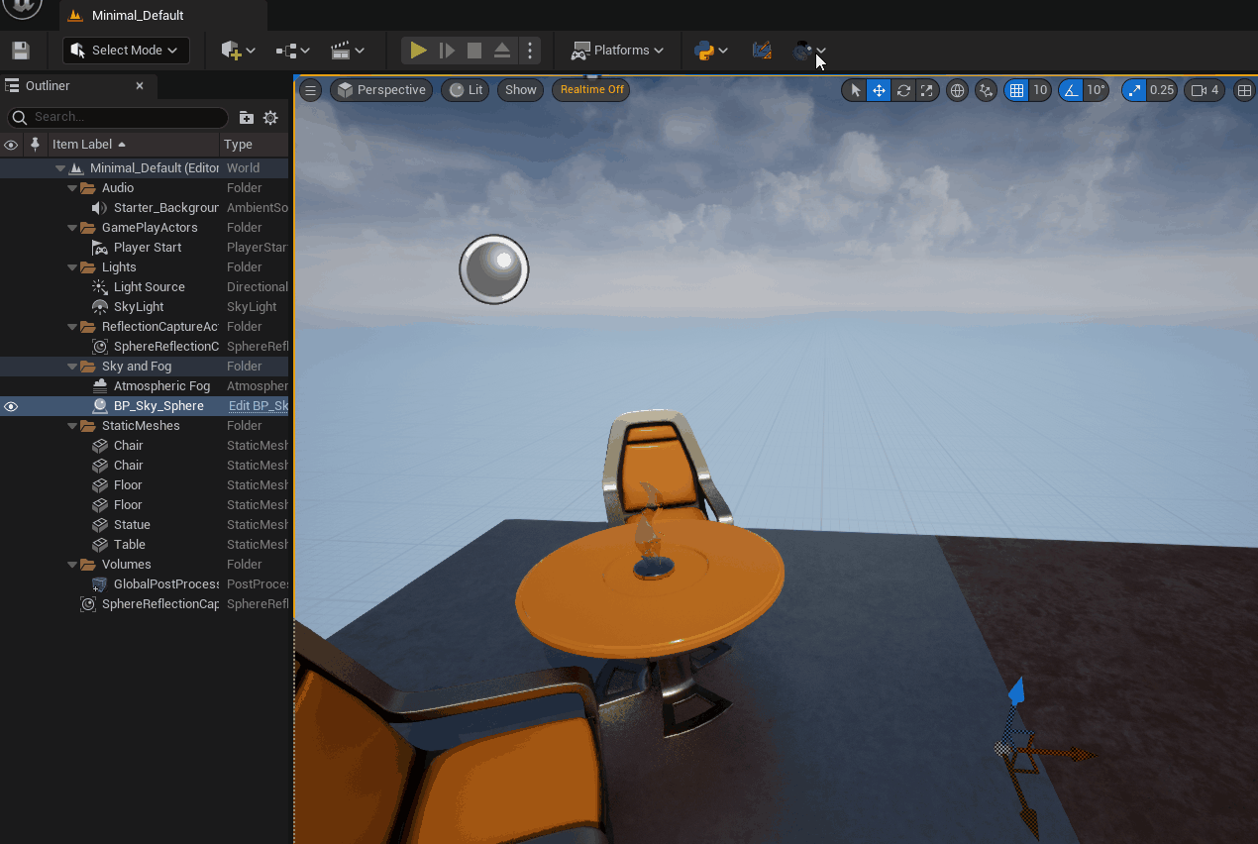Image resolution: width=1258 pixels, height=844 pixels.
Task: Click the Save current level icon
Action: (20, 51)
